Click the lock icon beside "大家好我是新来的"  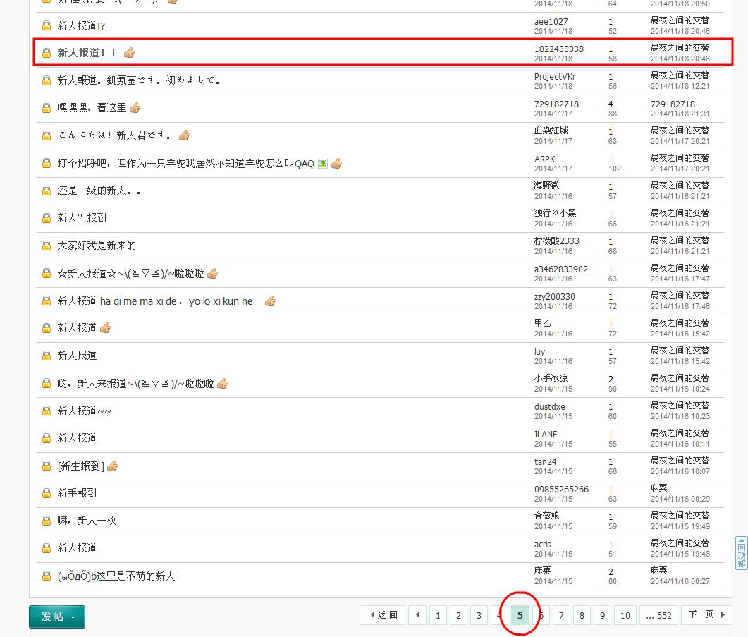47,245
